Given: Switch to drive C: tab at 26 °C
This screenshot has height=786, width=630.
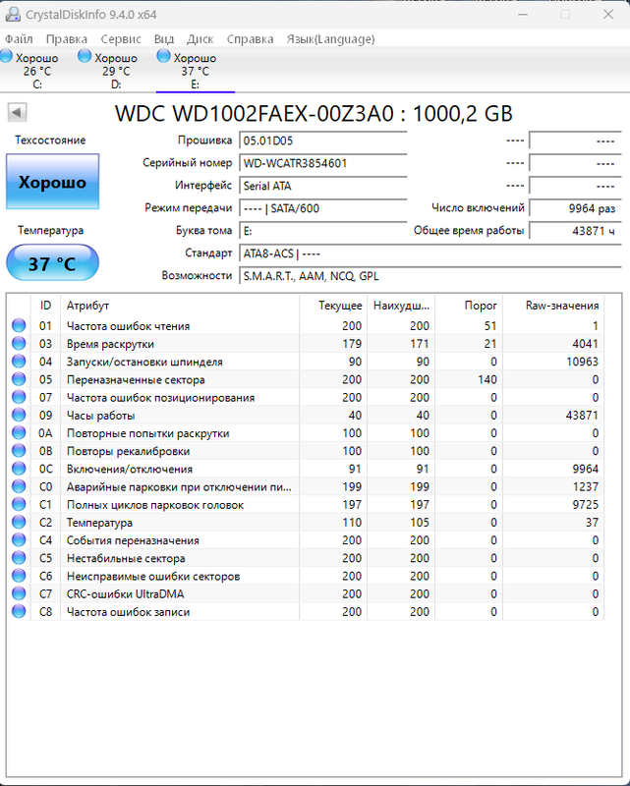Looking at the screenshot, I should 37,70.
